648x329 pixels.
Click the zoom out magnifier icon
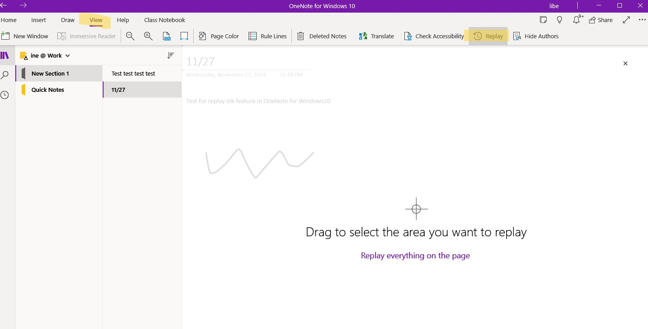pos(130,36)
